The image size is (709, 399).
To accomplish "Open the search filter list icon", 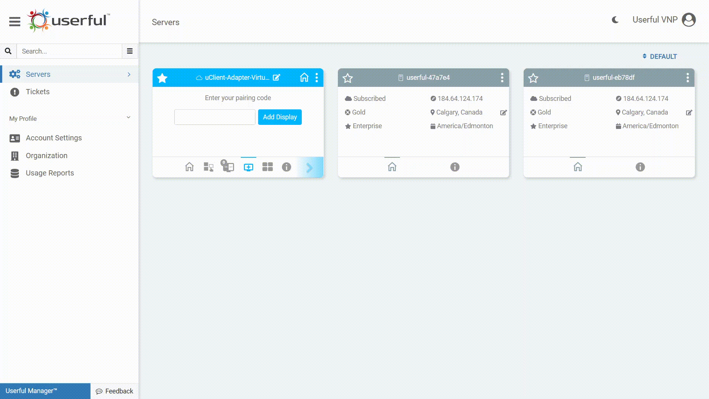I will [130, 51].
